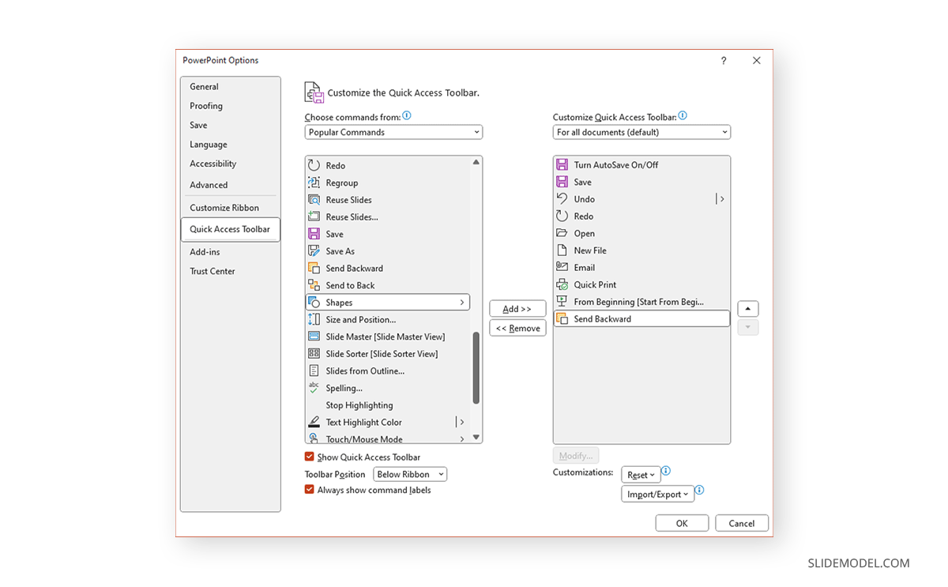Viewport: 948px width, 587px height.
Task: Click the New File icon
Action: (x=562, y=250)
